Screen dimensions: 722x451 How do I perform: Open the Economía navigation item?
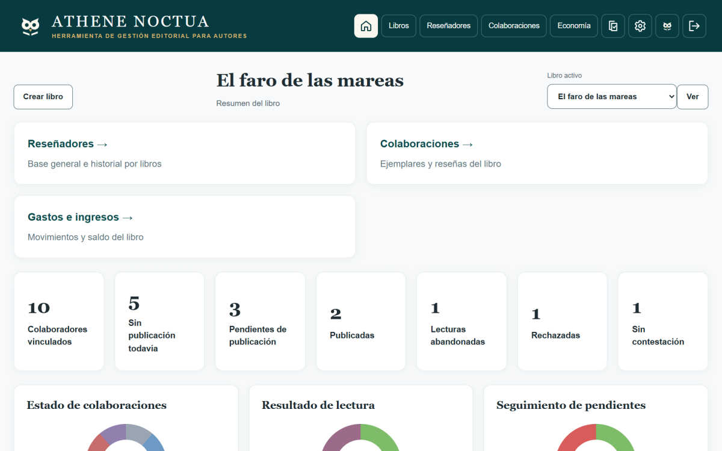coord(574,26)
